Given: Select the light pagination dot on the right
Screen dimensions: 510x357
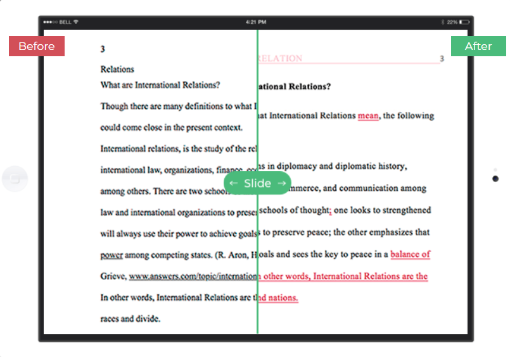Looking at the screenshot, I should 495,169.
